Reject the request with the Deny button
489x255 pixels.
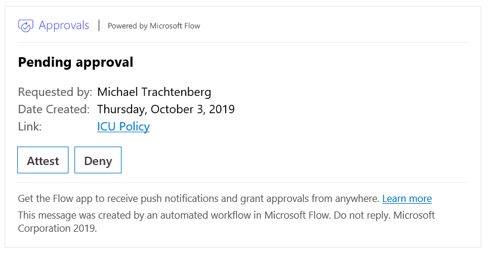point(98,160)
